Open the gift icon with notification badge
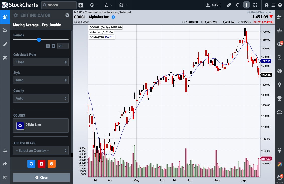This screenshot has width=284, height=184. tap(280, 177)
